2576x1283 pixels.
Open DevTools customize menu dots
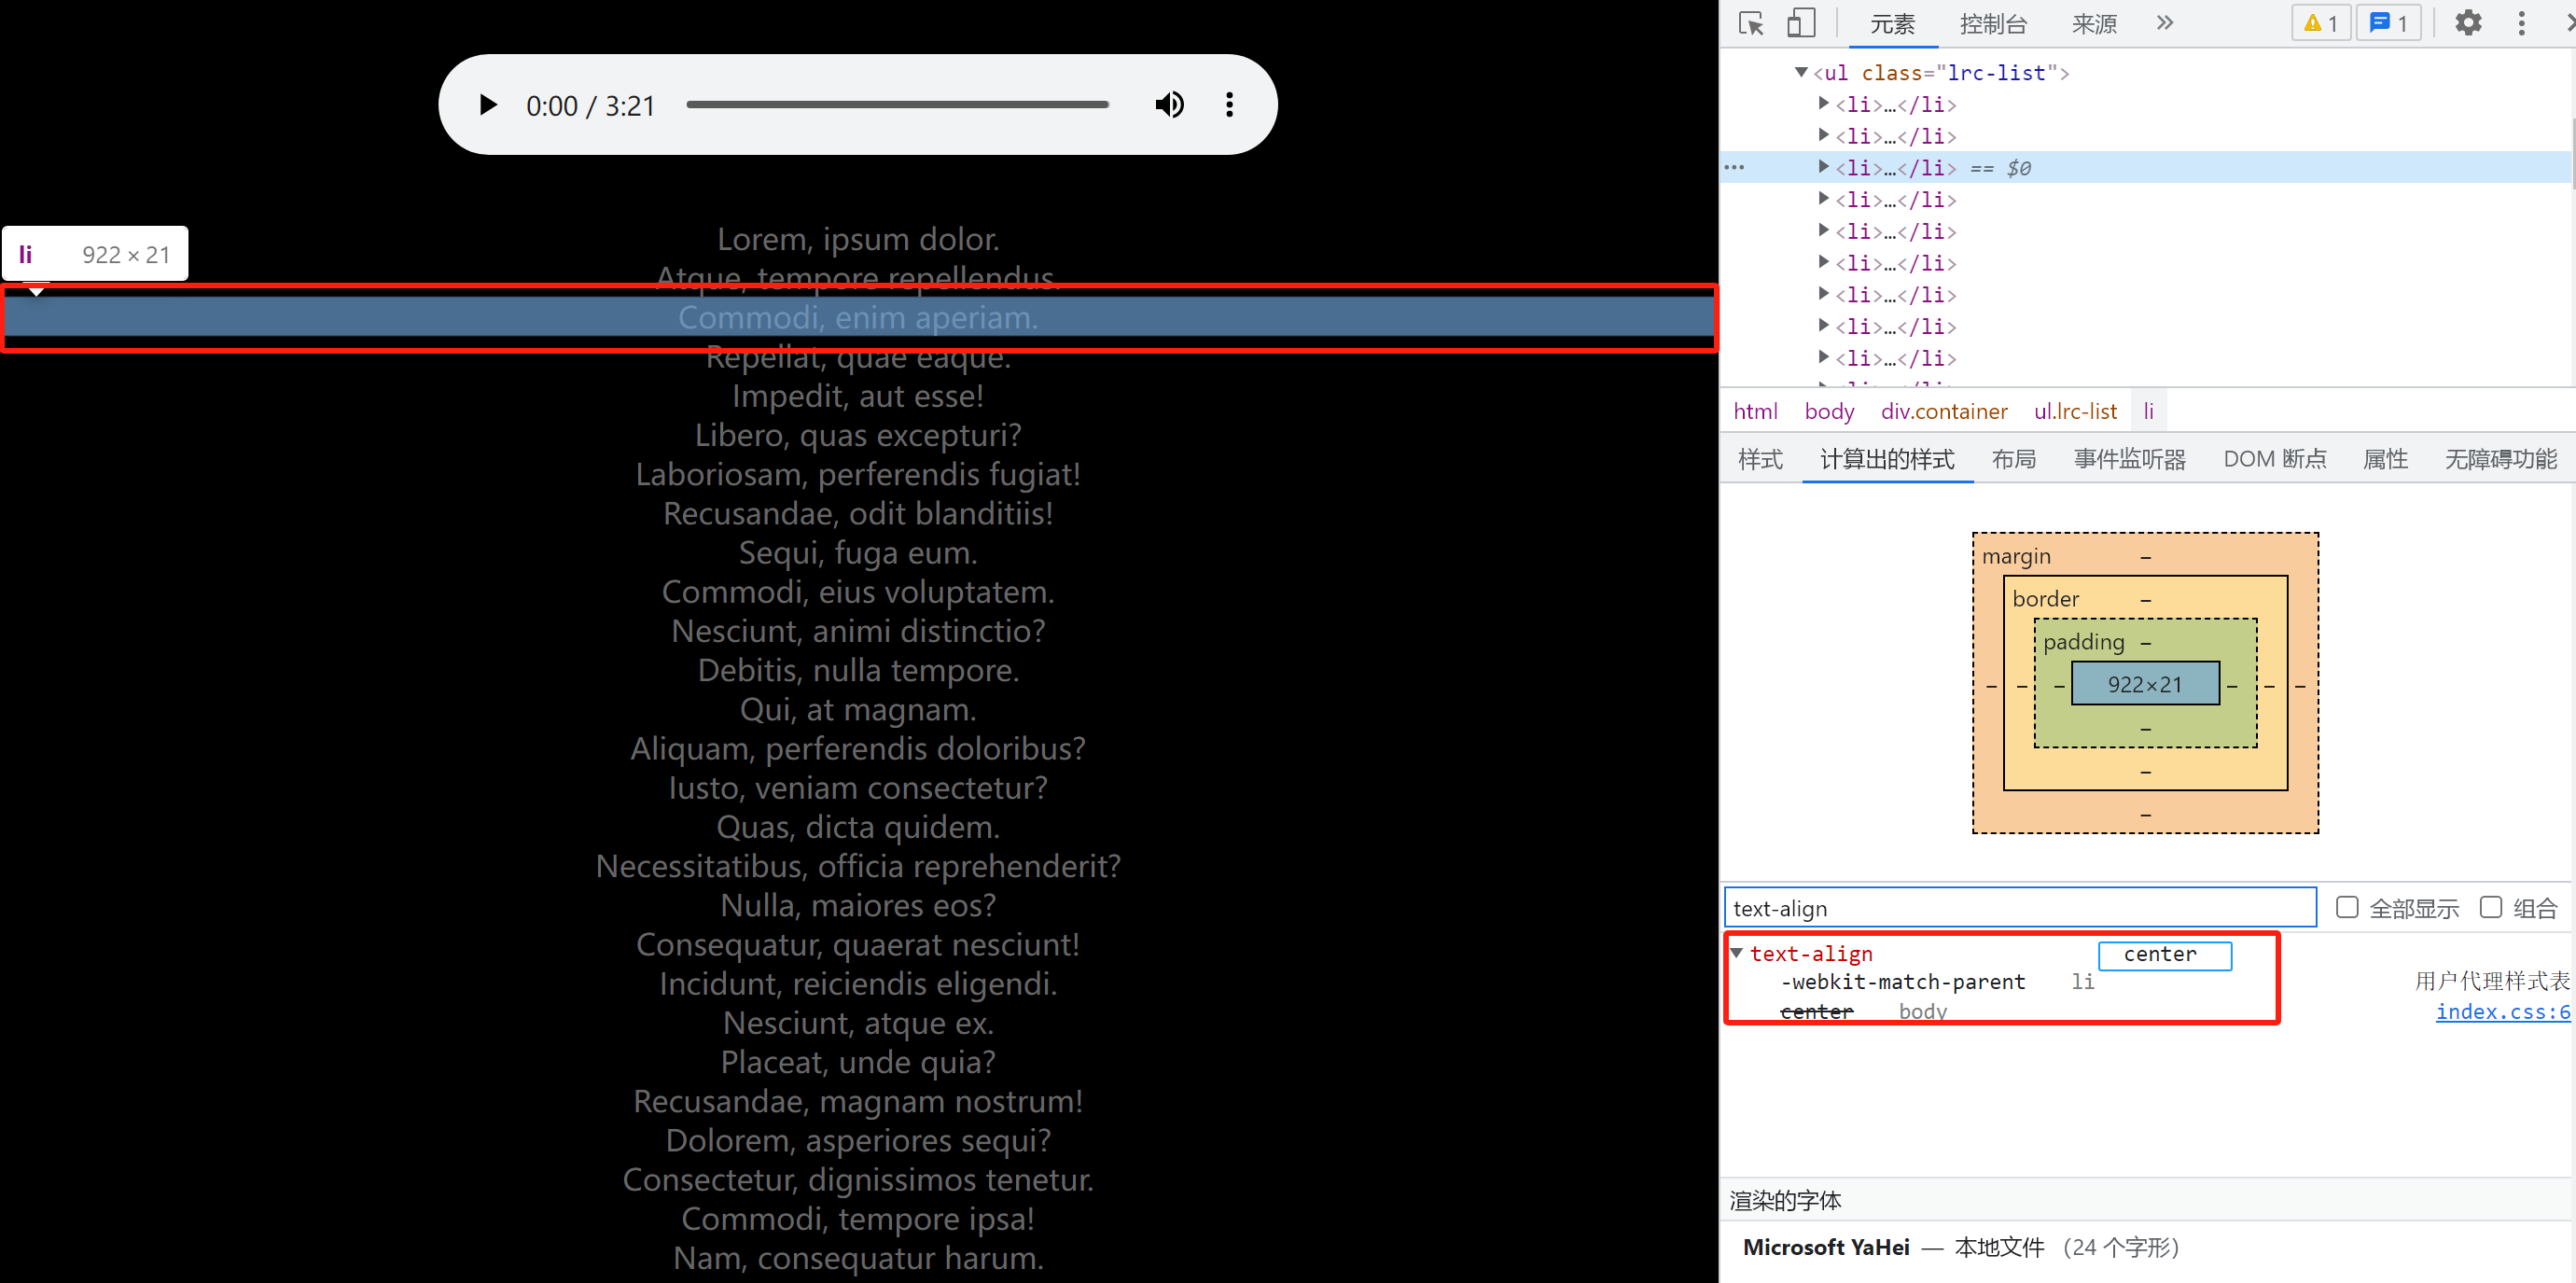[x=2521, y=23]
